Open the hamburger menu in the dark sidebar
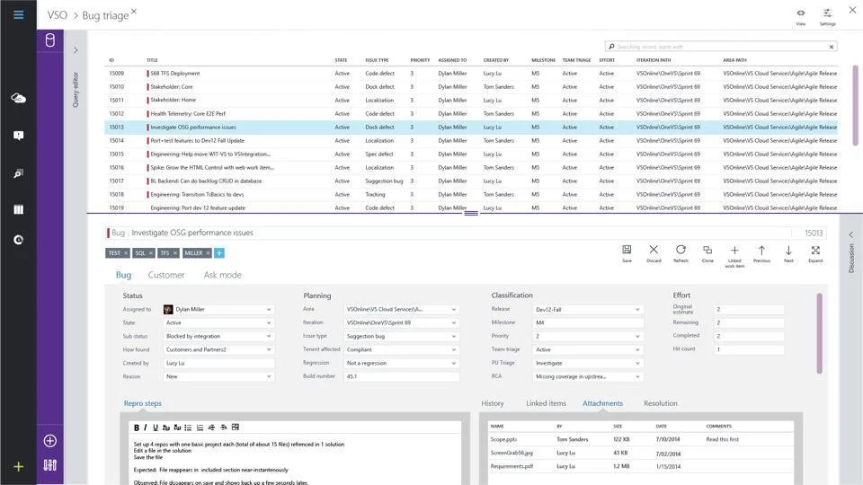The height and width of the screenshot is (485, 863). coord(18,15)
